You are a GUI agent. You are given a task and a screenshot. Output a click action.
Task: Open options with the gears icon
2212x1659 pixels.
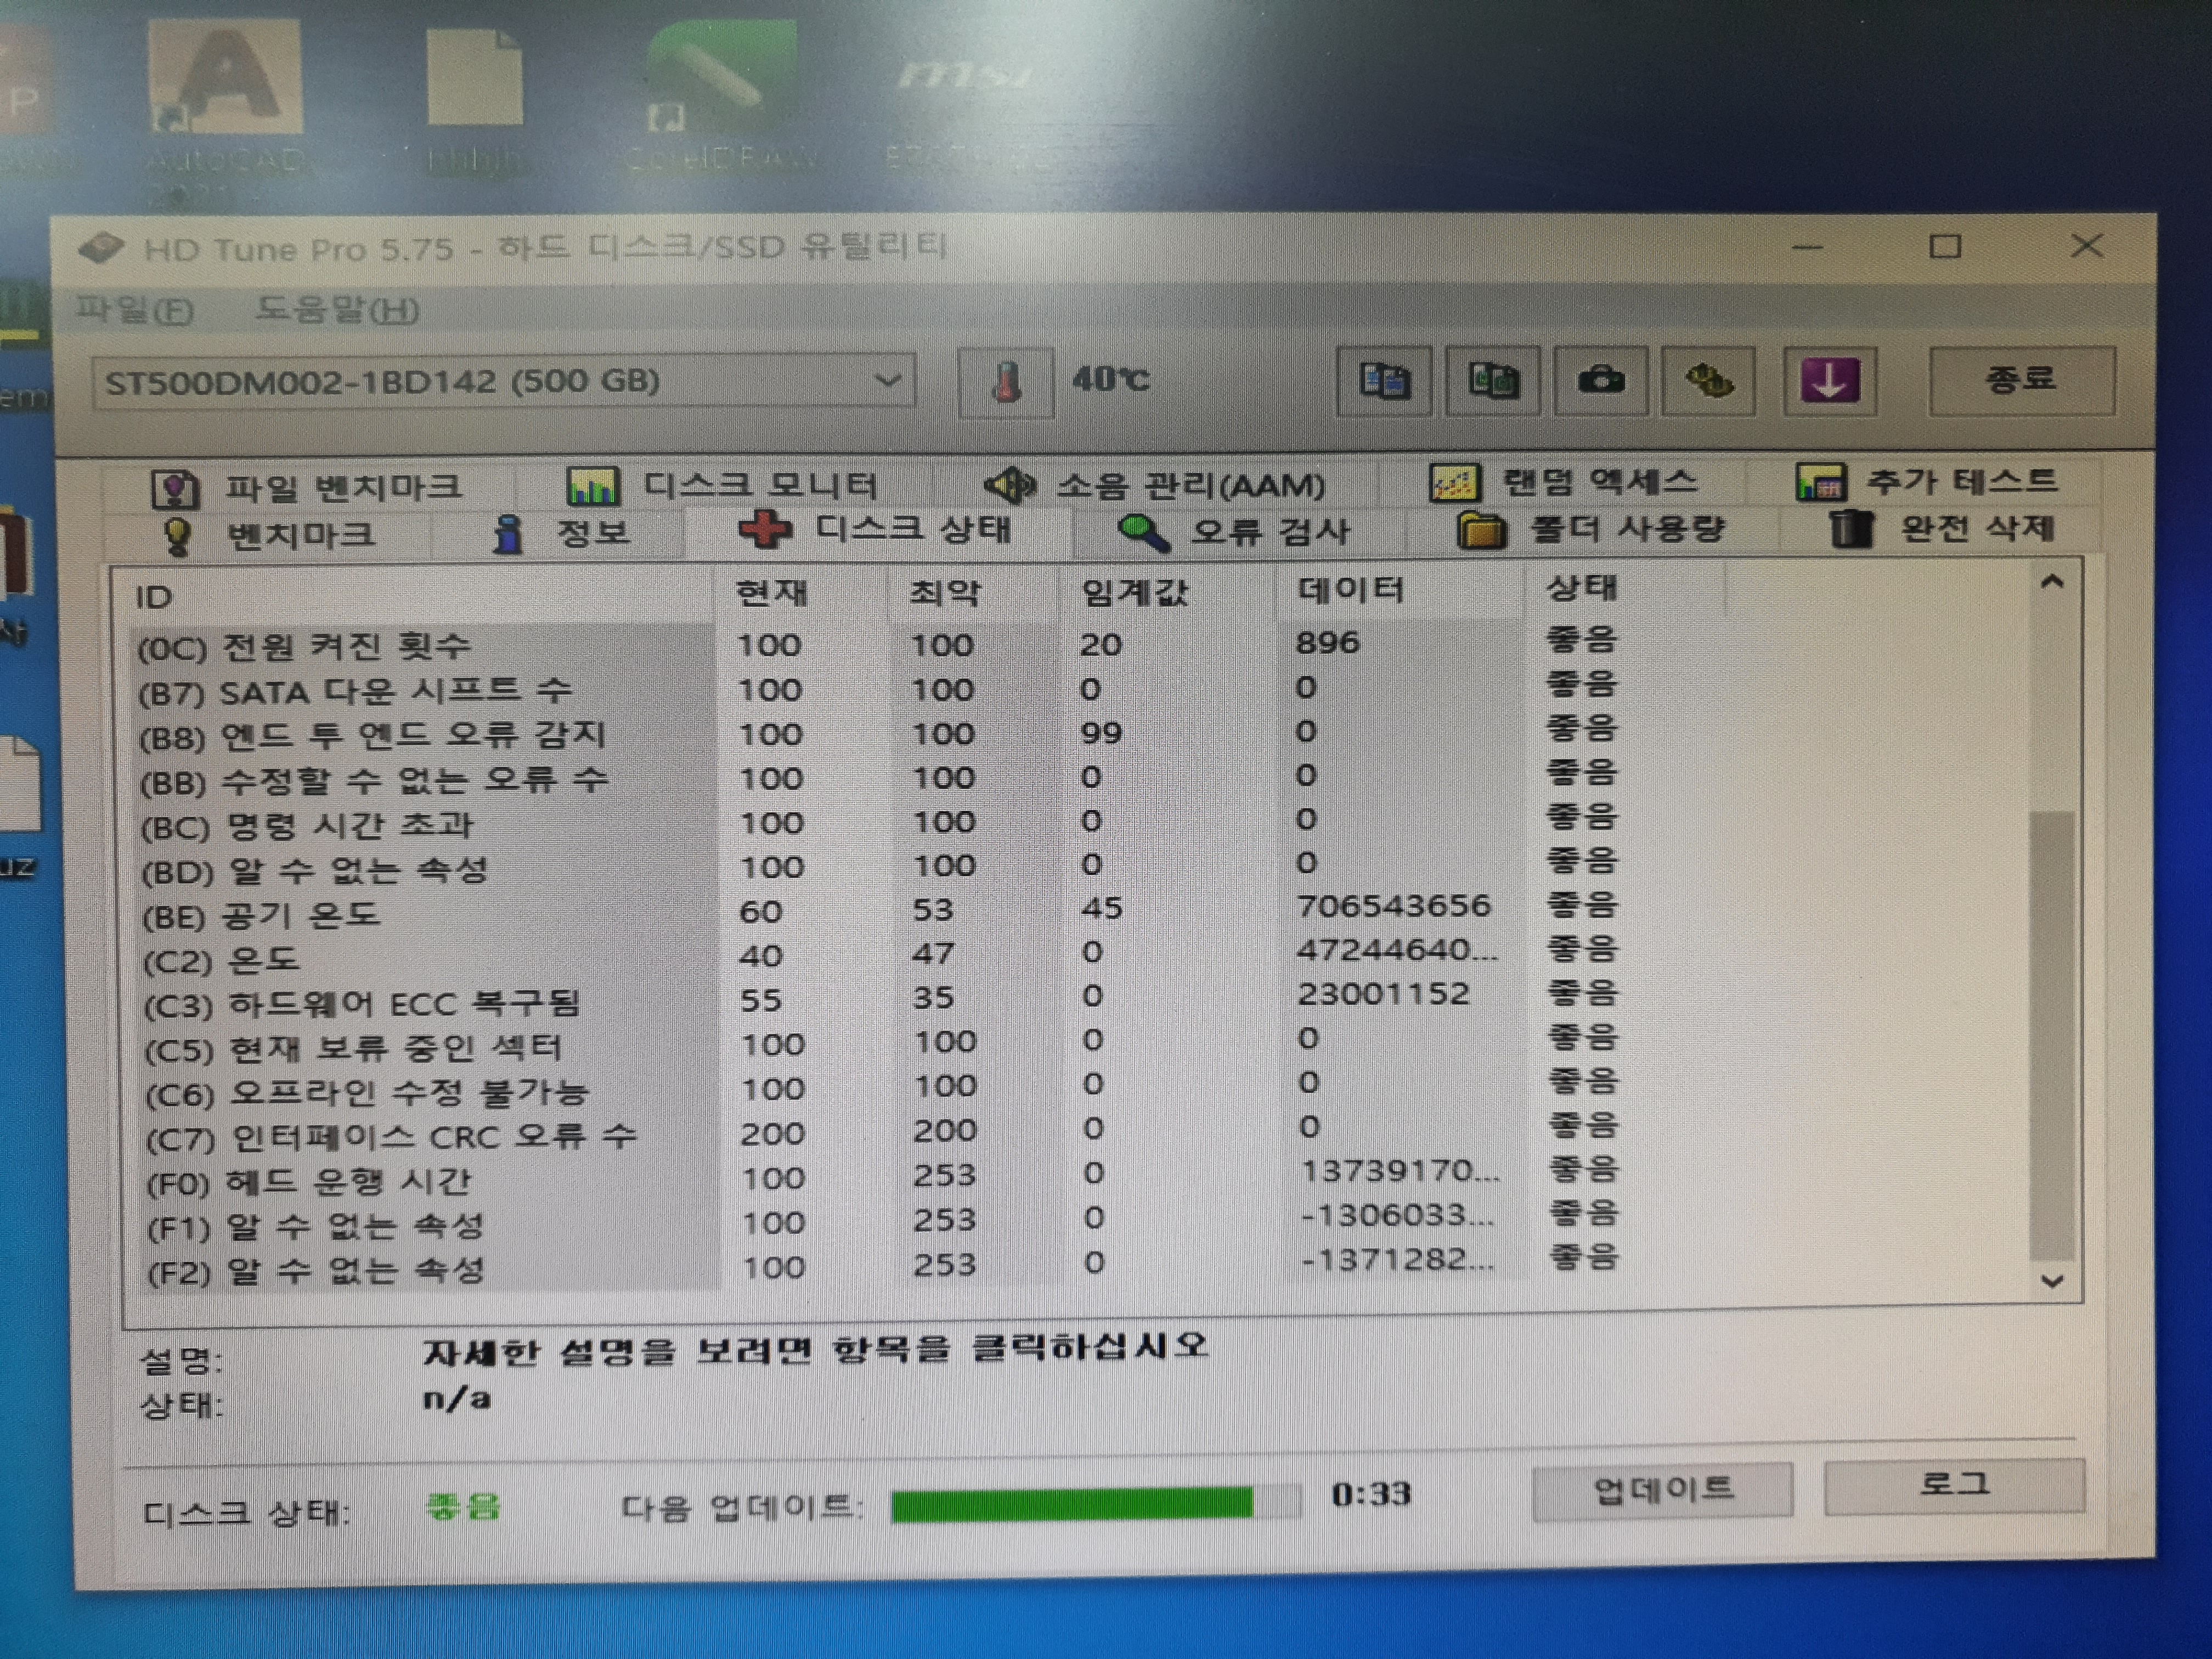(1708, 380)
